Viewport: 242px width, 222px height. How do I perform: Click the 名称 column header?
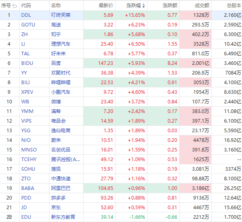[56, 6]
